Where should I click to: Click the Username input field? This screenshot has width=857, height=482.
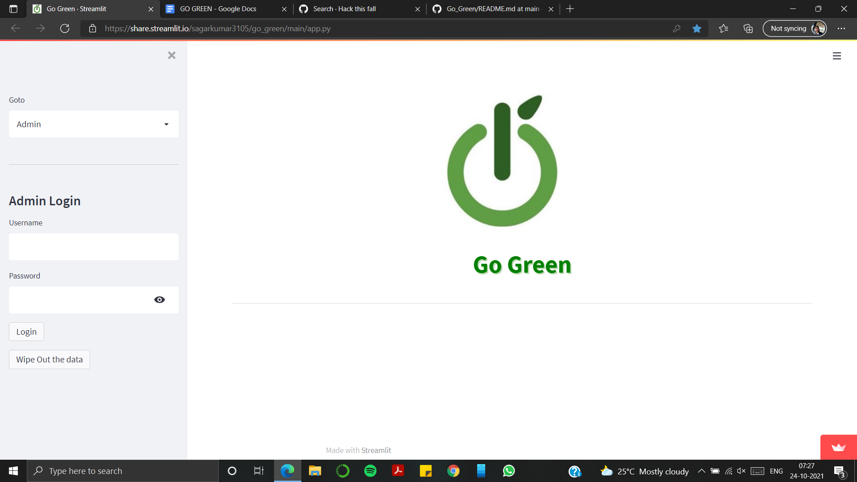pos(94,247)
